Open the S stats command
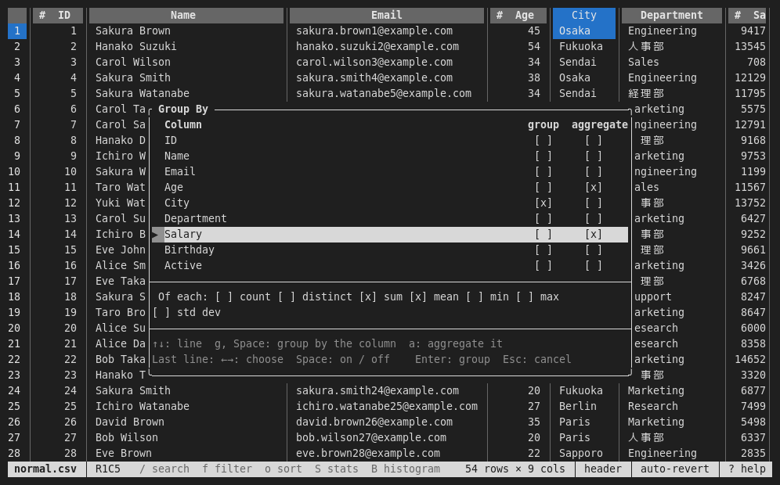 tap(336, 469)
